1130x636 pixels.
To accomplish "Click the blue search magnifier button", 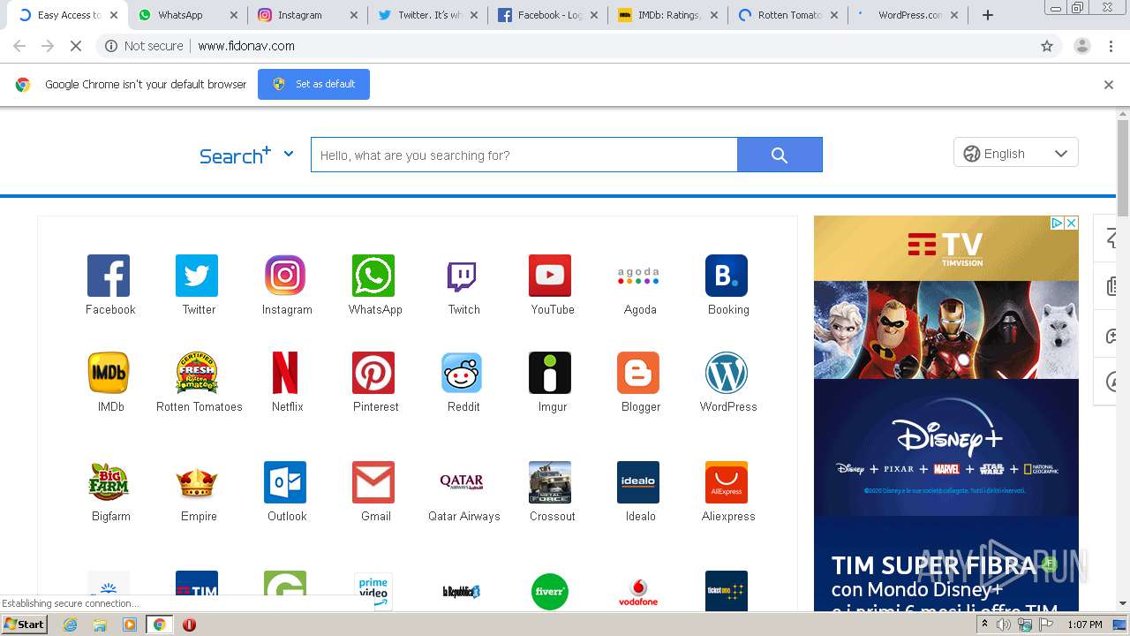I will pos(780,155).
